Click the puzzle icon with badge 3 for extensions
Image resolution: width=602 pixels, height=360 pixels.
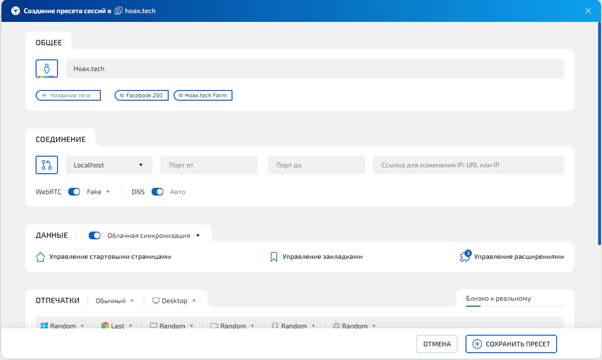(465, 256)
